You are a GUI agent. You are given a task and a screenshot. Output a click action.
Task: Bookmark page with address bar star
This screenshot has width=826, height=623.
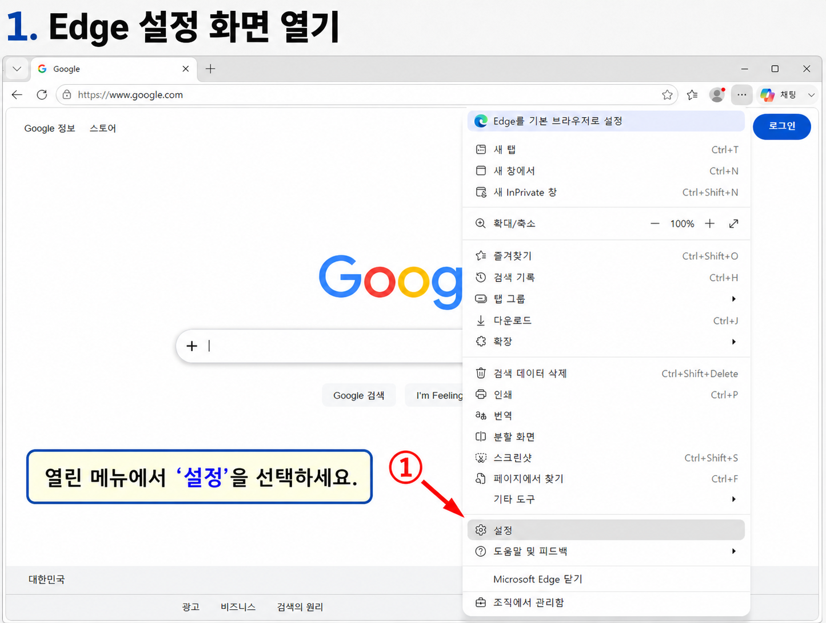[x=667, y=94]
